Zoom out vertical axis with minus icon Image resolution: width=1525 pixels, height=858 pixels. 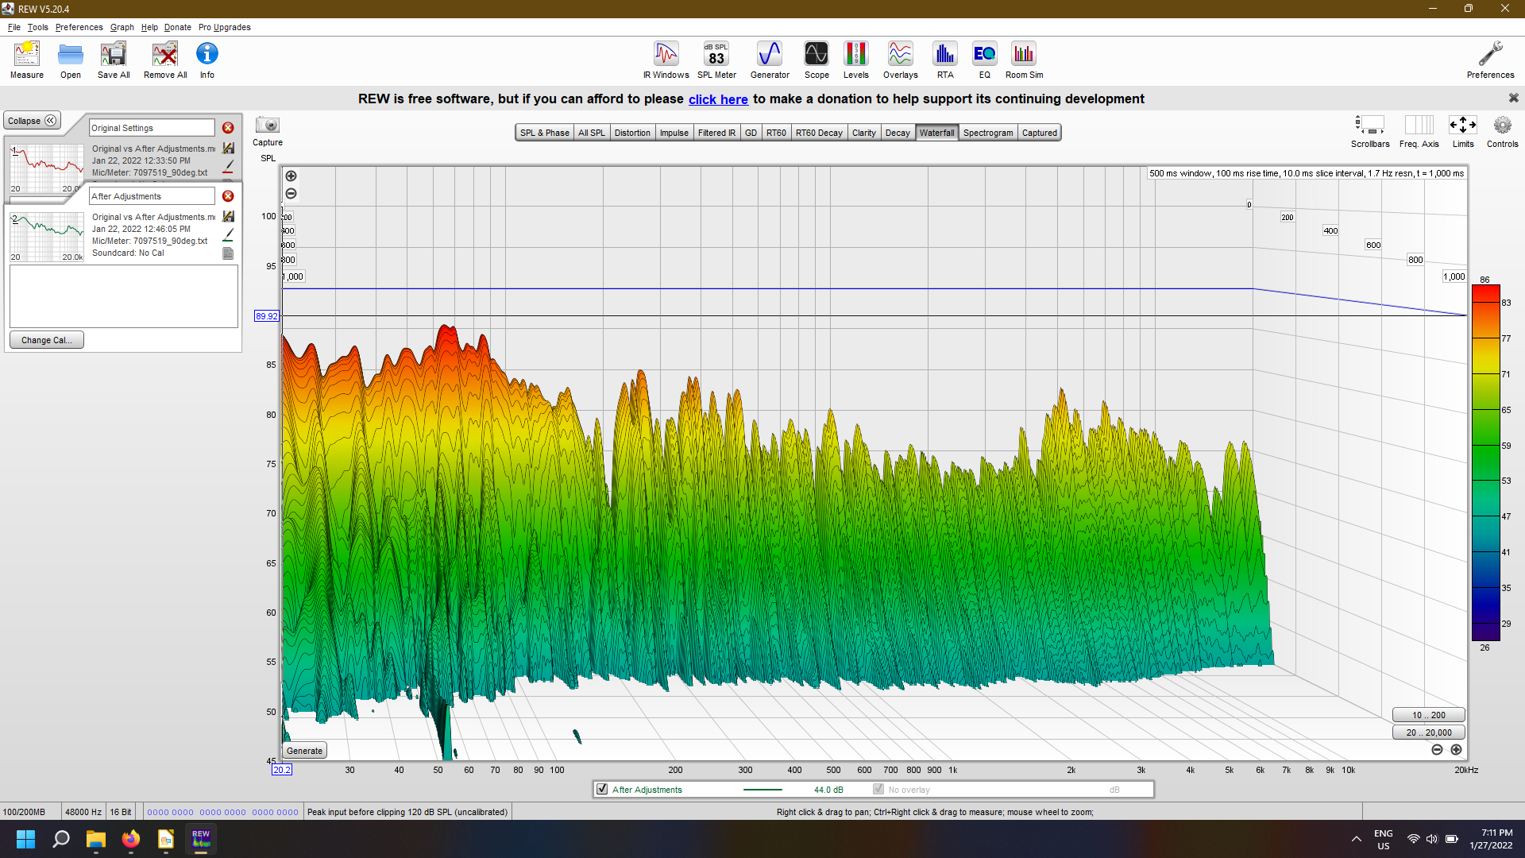click(x=291, y=194)
